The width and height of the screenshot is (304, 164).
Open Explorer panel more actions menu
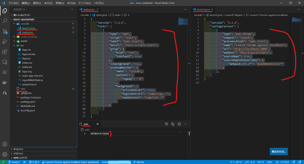(72, 9)
